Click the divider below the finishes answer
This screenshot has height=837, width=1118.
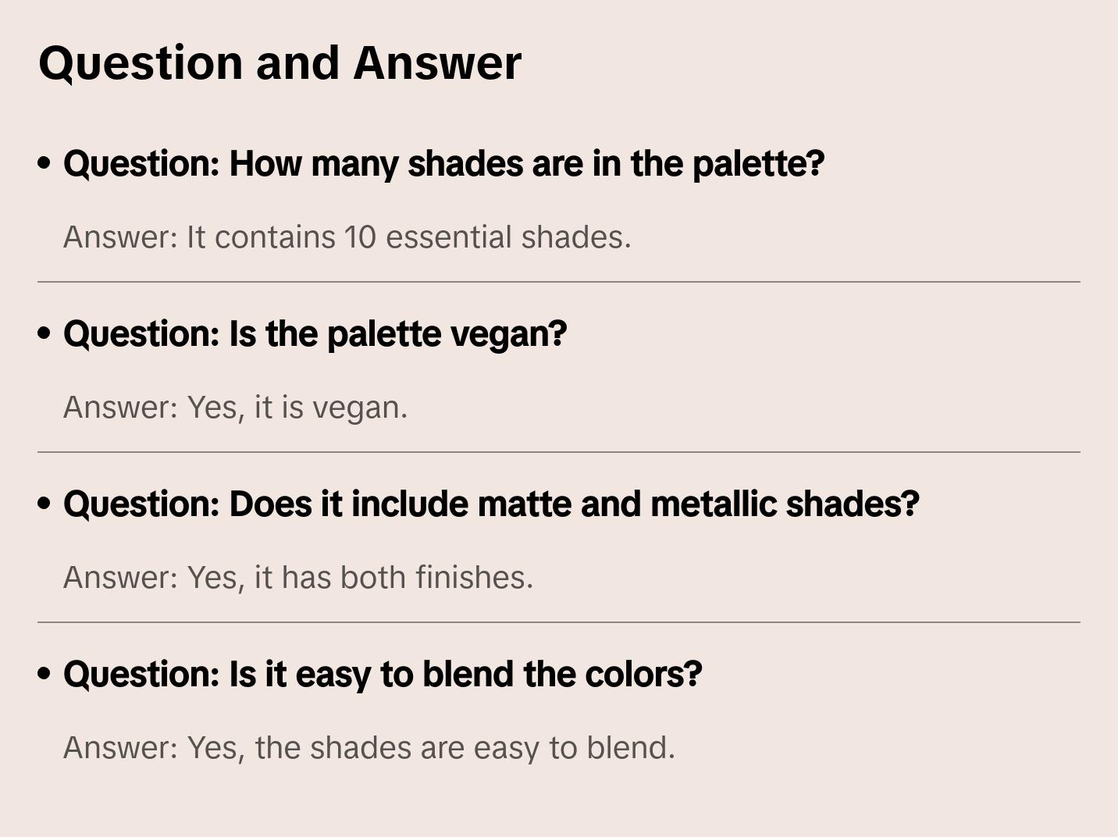pyautogui.click(x=559, y=622)
